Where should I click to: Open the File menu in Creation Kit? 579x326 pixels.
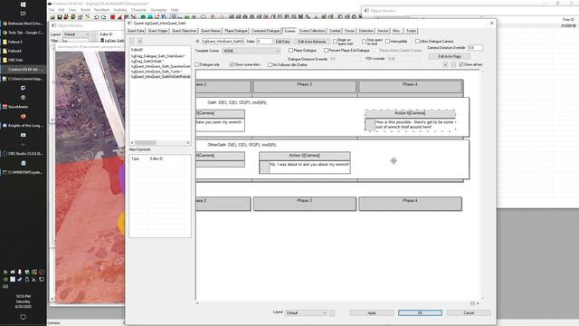pos(52,10)
